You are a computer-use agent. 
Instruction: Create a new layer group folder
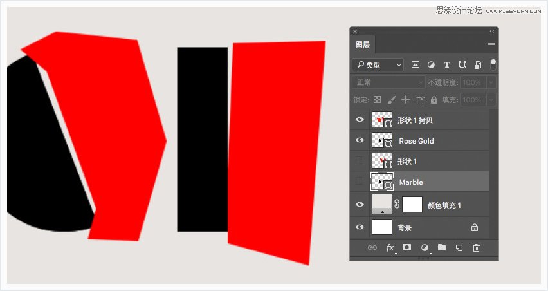click(442, 247)
